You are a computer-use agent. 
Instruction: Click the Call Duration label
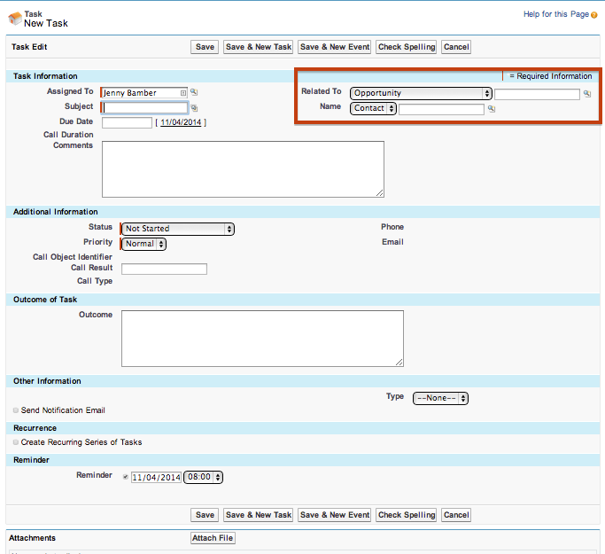click(x=68, y=135)
